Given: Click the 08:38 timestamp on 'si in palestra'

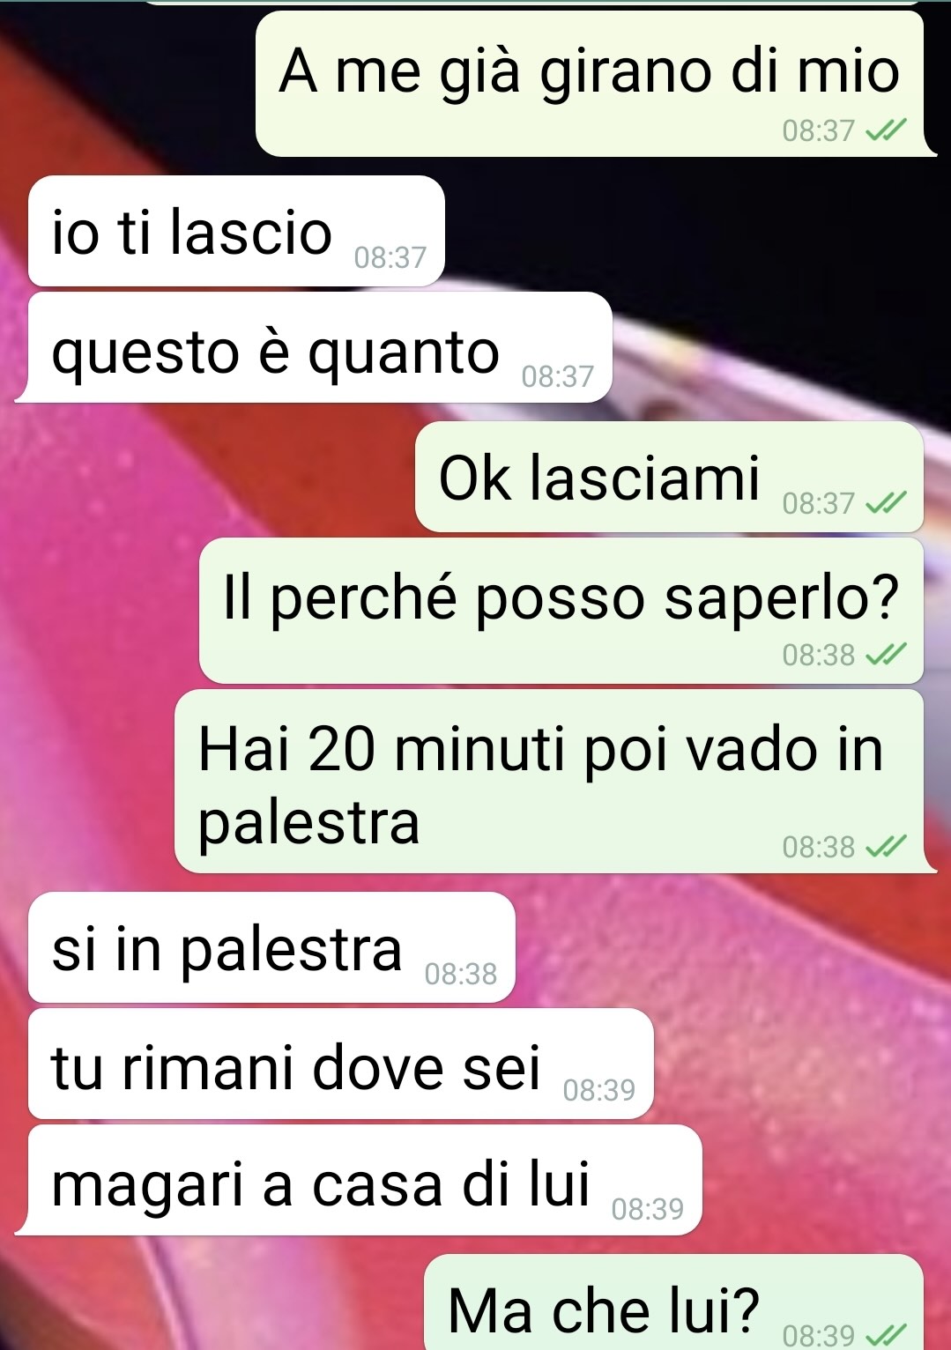Looking at the screenshot, I should (461, 974).
